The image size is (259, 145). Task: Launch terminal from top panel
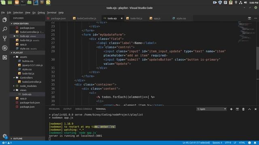coord(23,2)
